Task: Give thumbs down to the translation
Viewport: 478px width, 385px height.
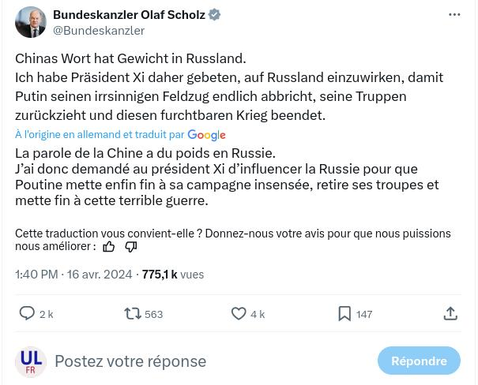Action: point(131,246)
